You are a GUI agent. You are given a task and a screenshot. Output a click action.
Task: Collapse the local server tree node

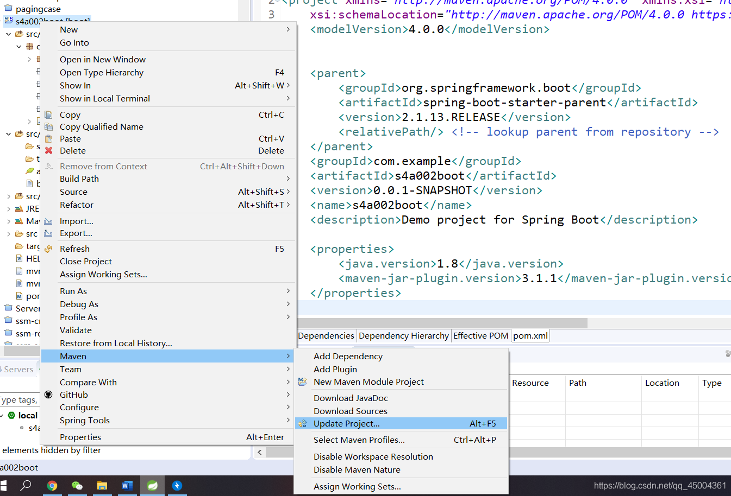pos(2,415)
